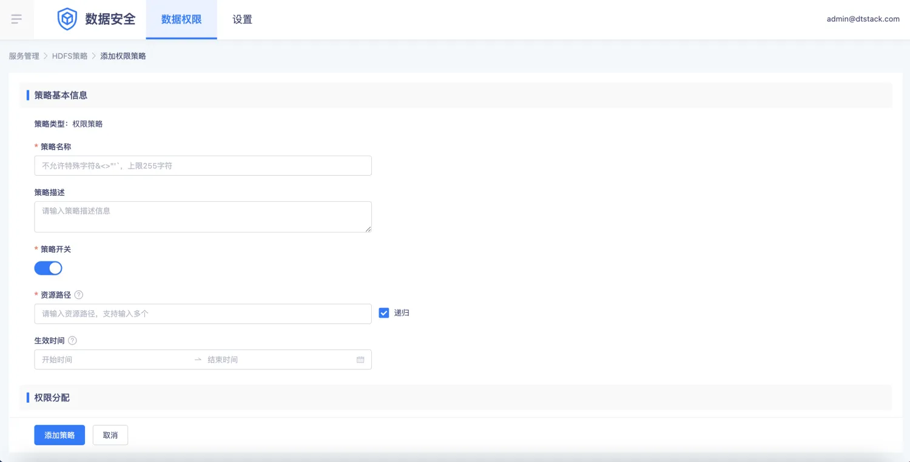Click the 资源路径 input field

click(x=203, y=313)
